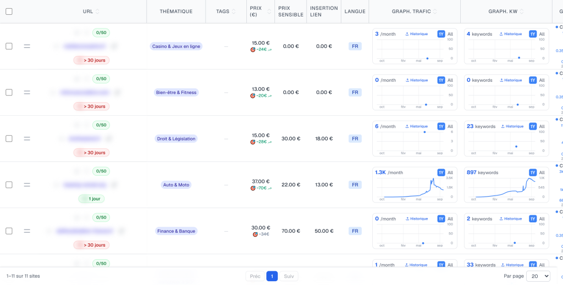Toggle the select-all checkbox in the table header

click(x=9, y=12)
